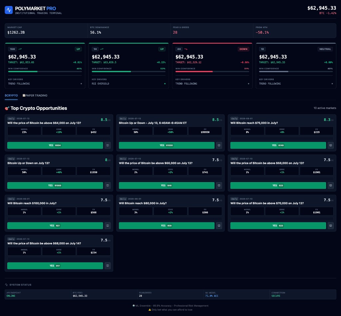Click the book icon beside the YES $46 button
This screenshot has width=341, height=316.
(x=219, y=185)
